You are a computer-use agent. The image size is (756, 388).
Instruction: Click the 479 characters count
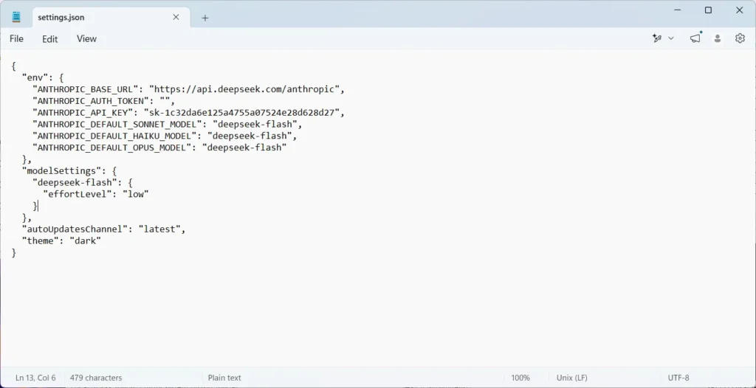(96, 378)
